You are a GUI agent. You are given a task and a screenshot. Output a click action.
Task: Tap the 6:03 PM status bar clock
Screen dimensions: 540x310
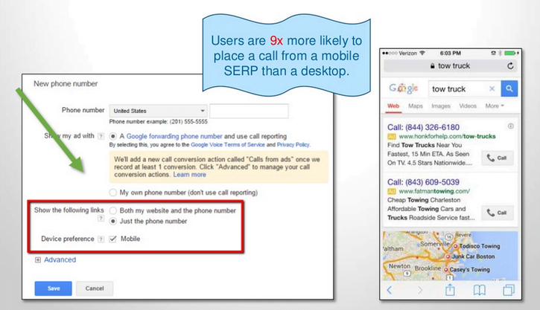450,53
